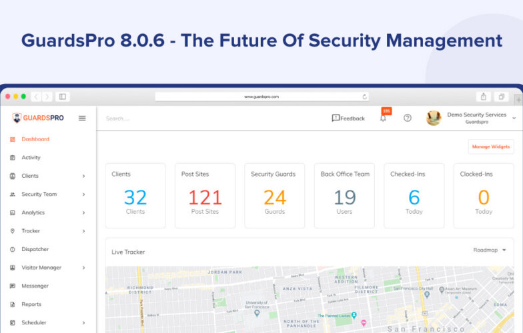Click the Analytics sidebar icon
The width and height of the screenshot is (523, 333).
click(x=12, y=212)
